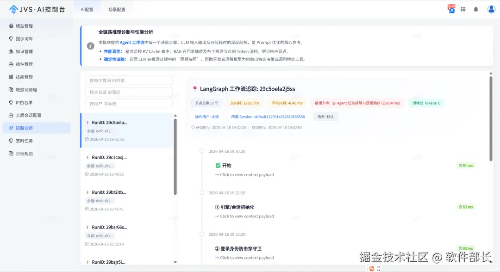Click the 消耗总 Tokens: 0 tag
The height and width of the screenshot is (272, 500).
426,103
